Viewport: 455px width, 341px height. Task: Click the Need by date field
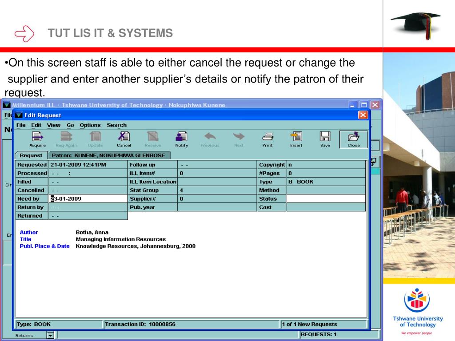[x=88, y=198]
